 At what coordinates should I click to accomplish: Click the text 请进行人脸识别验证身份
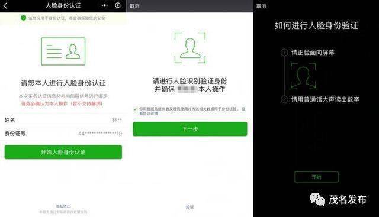click(190, 81)
